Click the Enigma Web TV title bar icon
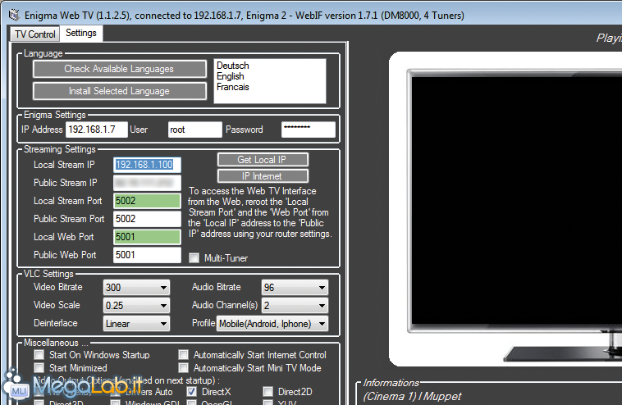The image size is (622, 405). point(14,15)
